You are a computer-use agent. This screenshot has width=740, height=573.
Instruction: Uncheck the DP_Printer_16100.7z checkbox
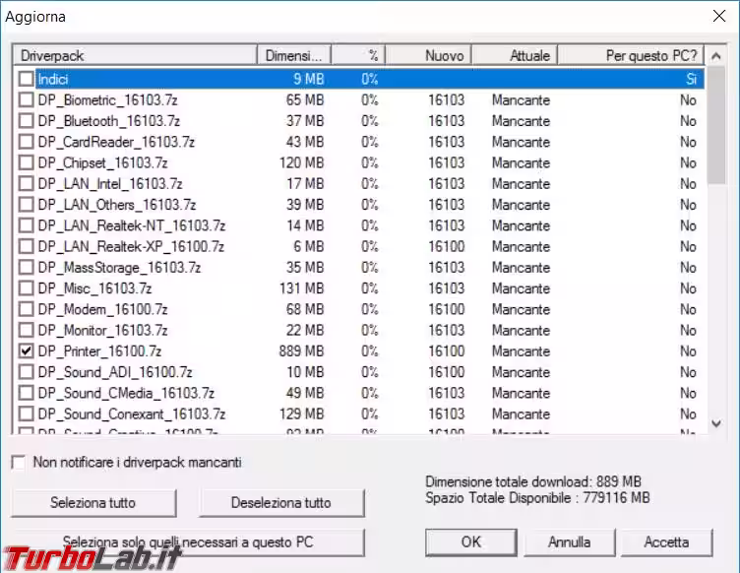[x=26, y=351]
